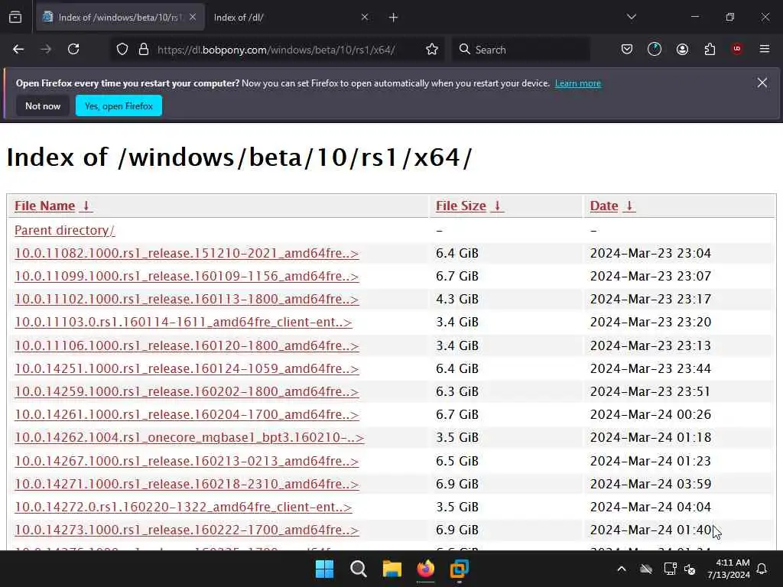The image size is (783, 587).
Task: Open the tracking protection shield icon
Action: point(122,50)
